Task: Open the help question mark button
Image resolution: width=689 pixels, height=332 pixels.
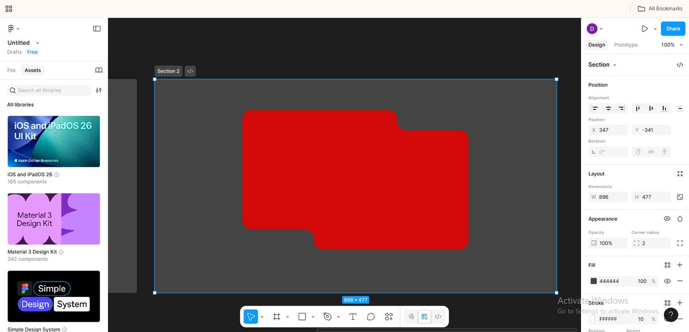Action: click(670, 315)
